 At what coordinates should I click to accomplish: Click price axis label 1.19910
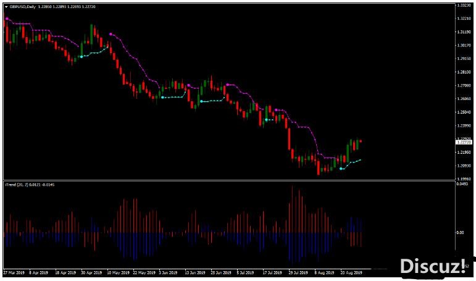[x=464, y=179]
